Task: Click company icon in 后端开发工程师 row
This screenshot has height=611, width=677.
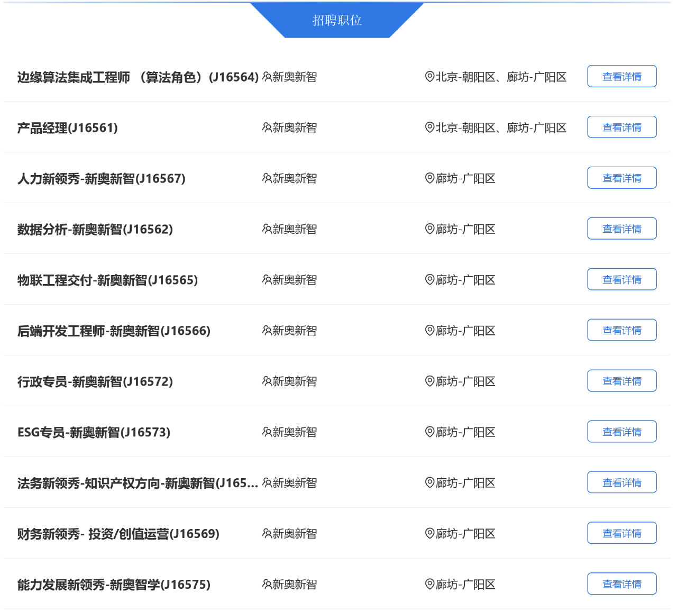Action: (267, 331)
